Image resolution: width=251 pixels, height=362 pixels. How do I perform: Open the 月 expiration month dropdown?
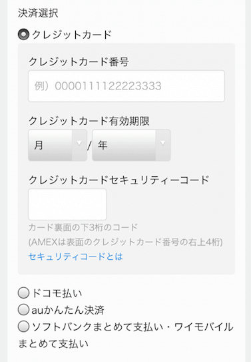coord(57,145)
